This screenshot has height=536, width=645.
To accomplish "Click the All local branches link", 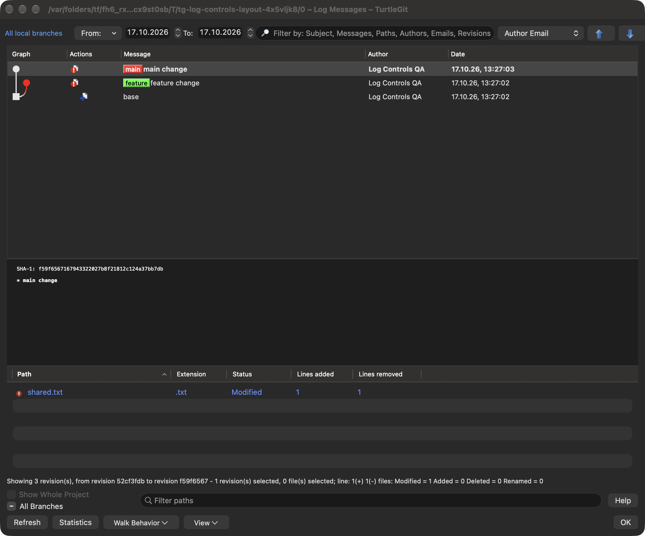I will [33, 33].
